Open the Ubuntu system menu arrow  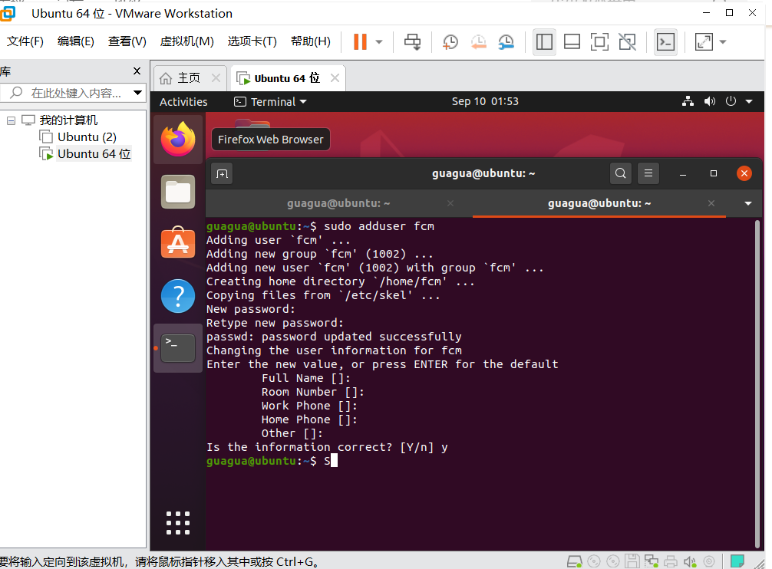coord(749,101)
